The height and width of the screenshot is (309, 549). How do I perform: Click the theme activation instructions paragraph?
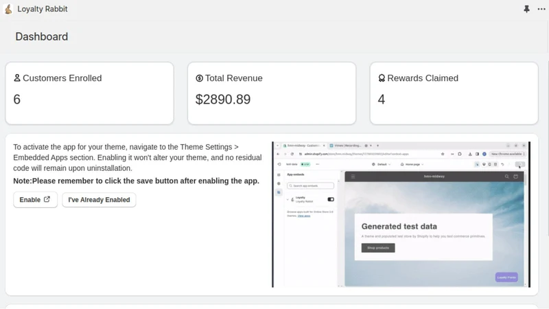click(137, 158)
